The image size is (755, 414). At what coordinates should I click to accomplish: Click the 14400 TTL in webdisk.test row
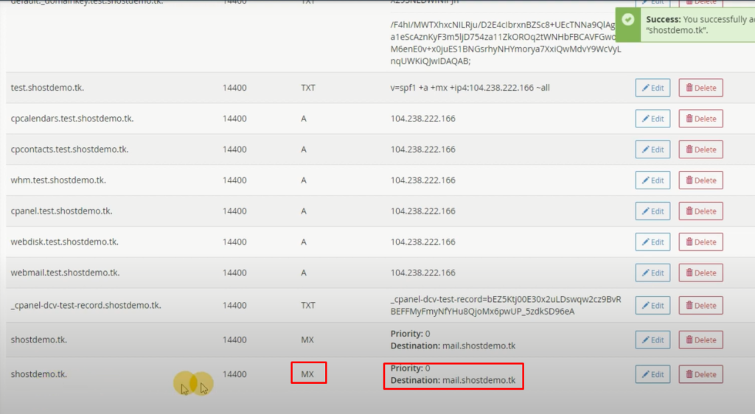234,242
